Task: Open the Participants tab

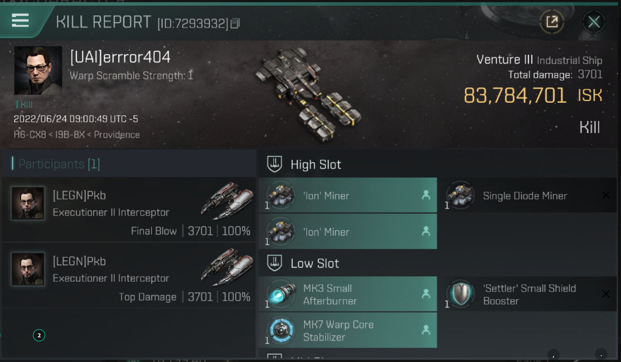Action: tap(59, 164)
